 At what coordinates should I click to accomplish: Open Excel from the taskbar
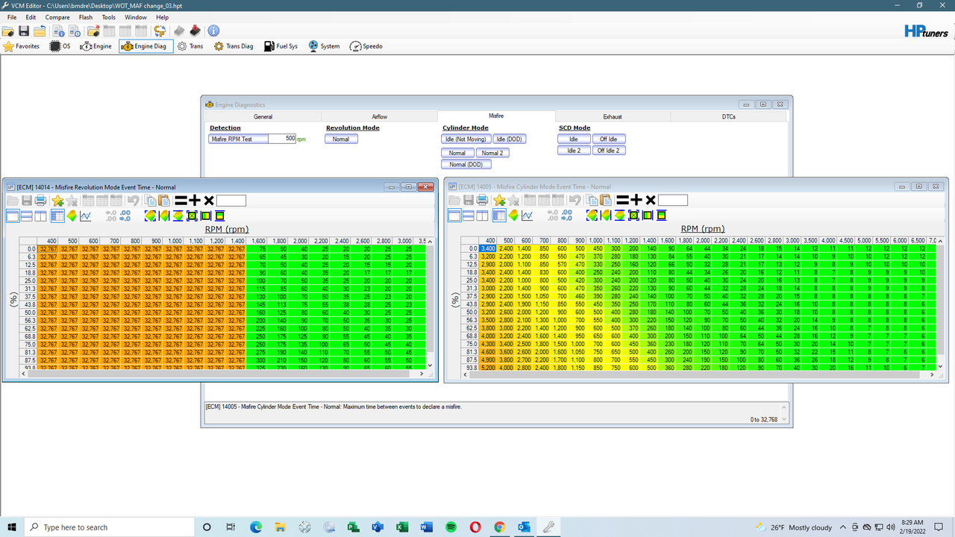click(x=402, y=527)
